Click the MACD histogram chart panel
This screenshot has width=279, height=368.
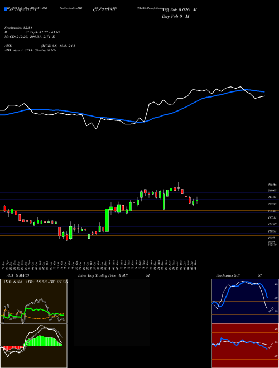[x=33, y=346]
